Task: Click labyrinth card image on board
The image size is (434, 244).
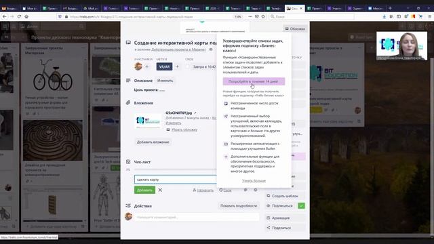Action: coord(53,140)
